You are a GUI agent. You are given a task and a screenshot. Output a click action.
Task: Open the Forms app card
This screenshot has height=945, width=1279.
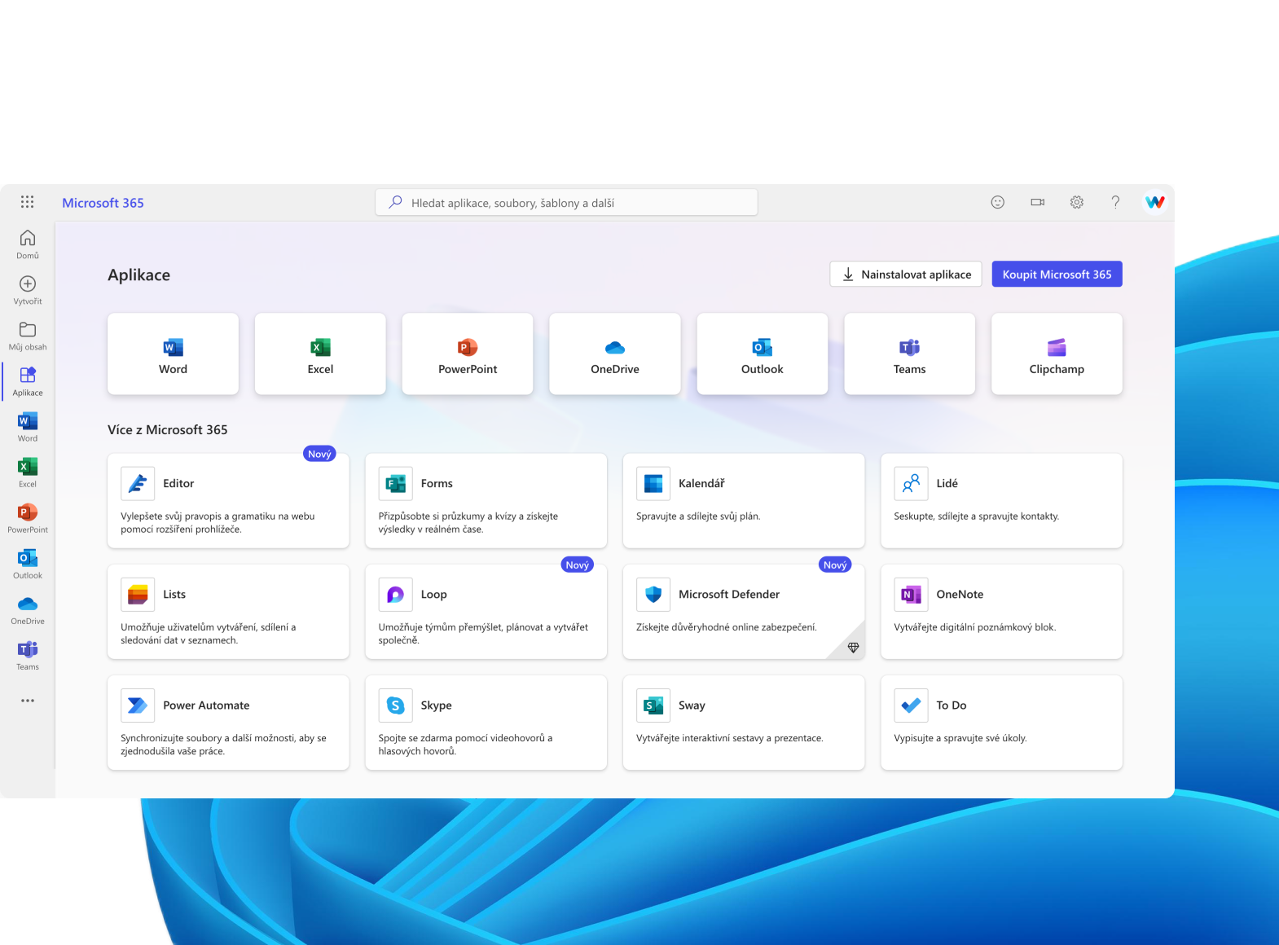click(486, 501)
